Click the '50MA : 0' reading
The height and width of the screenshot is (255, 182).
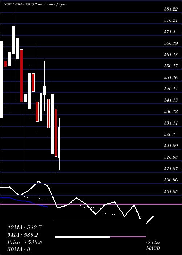pyautogui.click(x=19, y=250)
